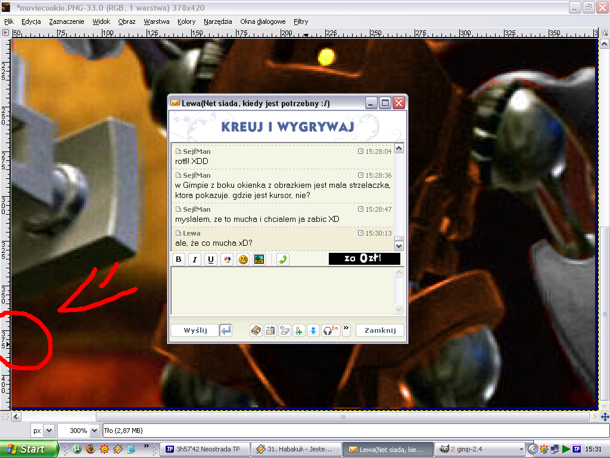
Task: Open the Plik menu in GIMP
Action: (9, 21)
